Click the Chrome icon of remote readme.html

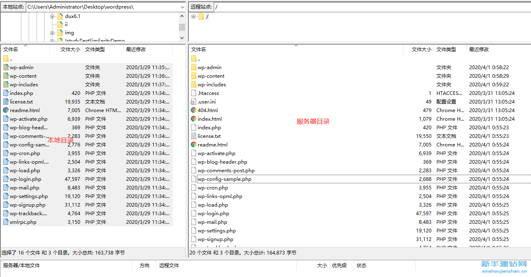[194, 144]
